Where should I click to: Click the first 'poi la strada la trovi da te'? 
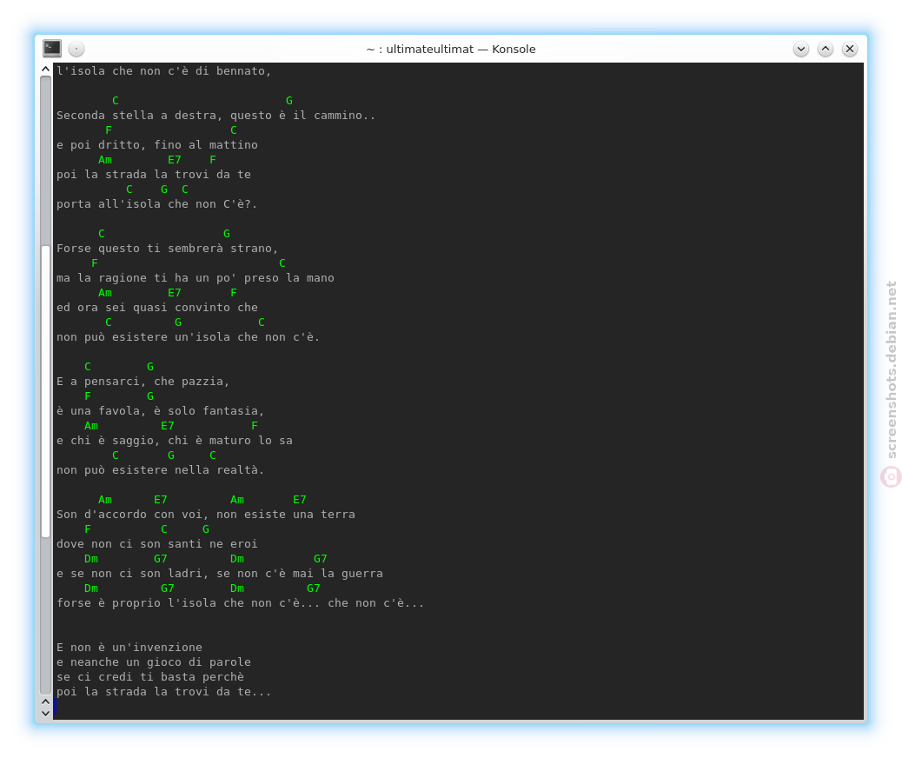[154, 175]
